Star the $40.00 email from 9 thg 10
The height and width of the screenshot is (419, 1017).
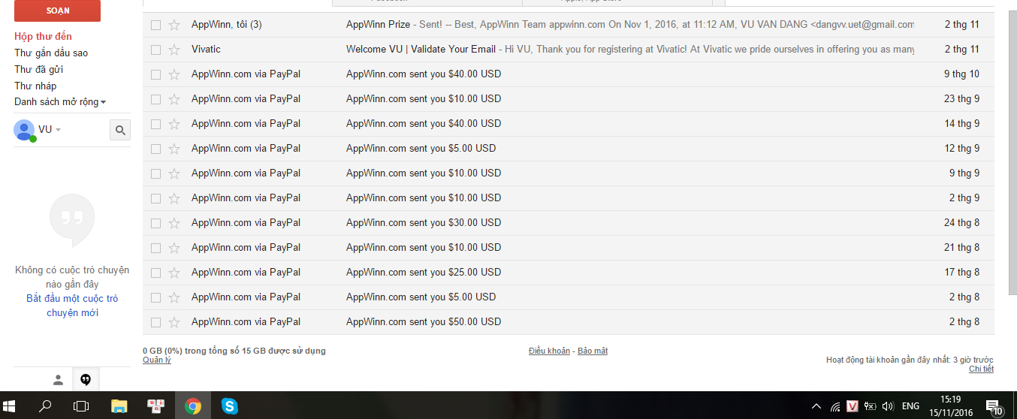(174, 74)
